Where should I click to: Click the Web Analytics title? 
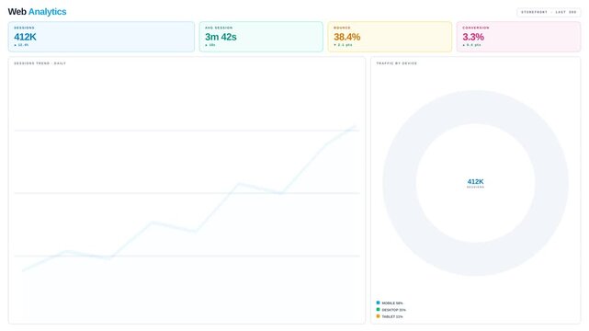point(37,12)
